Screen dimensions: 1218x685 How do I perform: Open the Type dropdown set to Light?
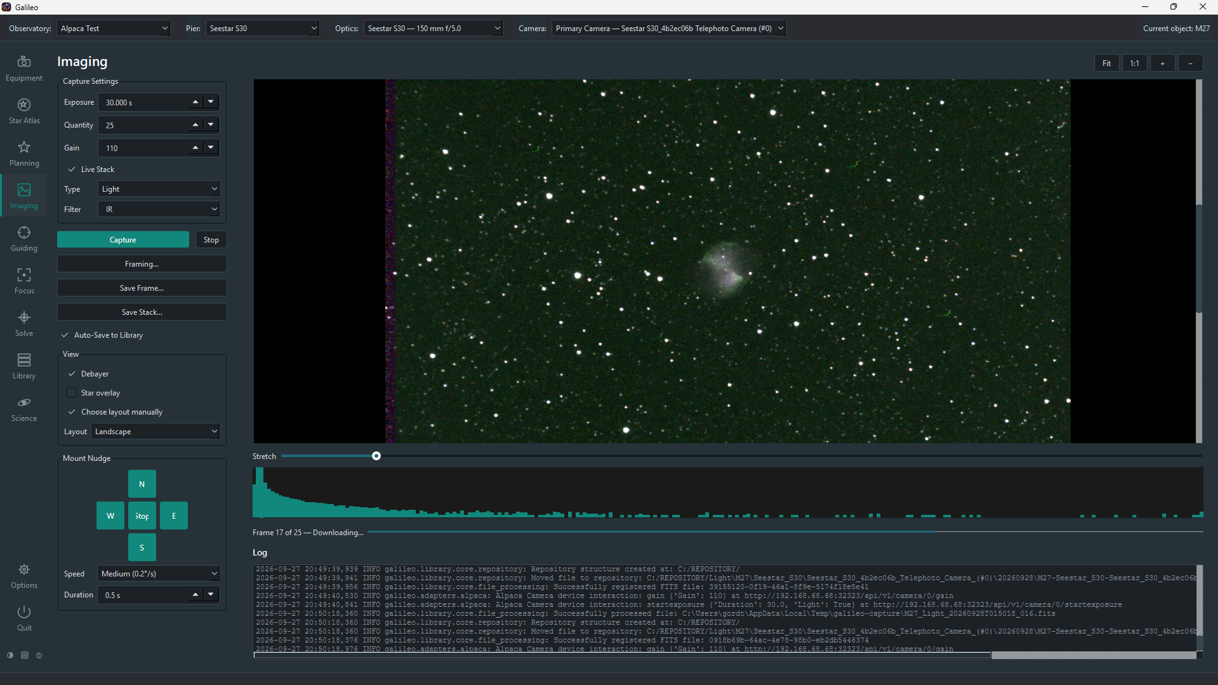click(x=159, y=189)
